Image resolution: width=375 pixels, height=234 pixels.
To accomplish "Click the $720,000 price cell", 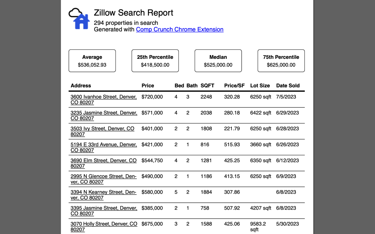I will pyautogui.click(x=152, y=97).
